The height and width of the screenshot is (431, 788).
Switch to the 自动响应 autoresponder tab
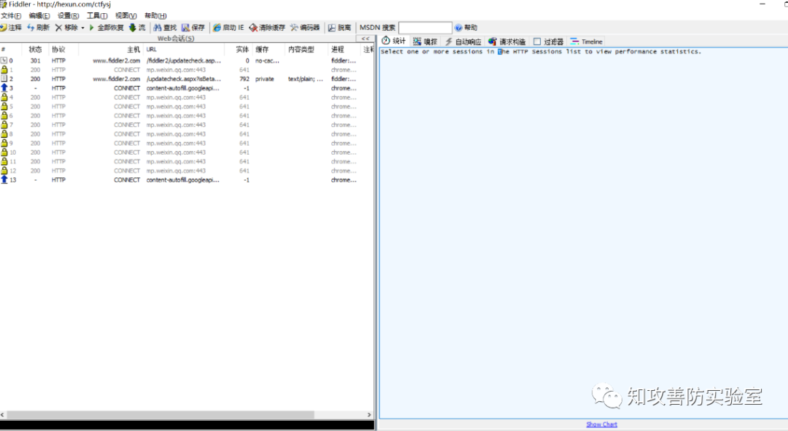coord(463,42)
